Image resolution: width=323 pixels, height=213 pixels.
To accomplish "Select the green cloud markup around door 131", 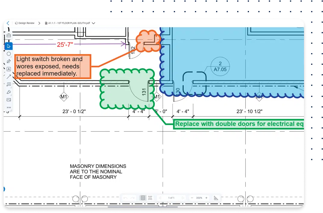I will click(x=127, y=89).
